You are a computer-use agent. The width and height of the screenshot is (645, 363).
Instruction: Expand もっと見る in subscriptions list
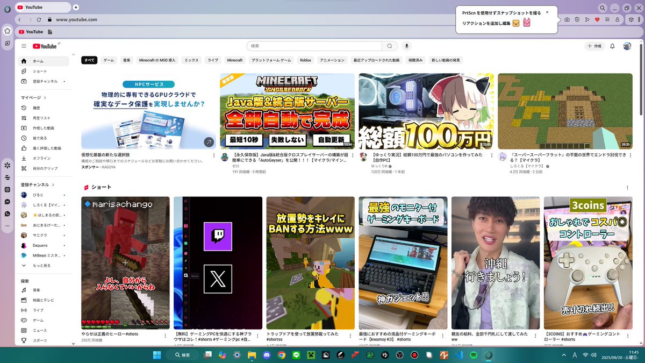pyautogui.click(x=43, y=265)
